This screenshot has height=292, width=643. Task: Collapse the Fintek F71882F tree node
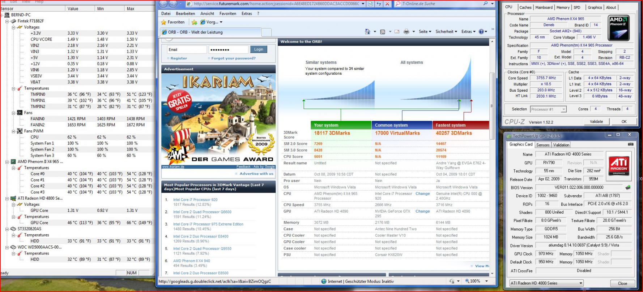pos(7,21)
